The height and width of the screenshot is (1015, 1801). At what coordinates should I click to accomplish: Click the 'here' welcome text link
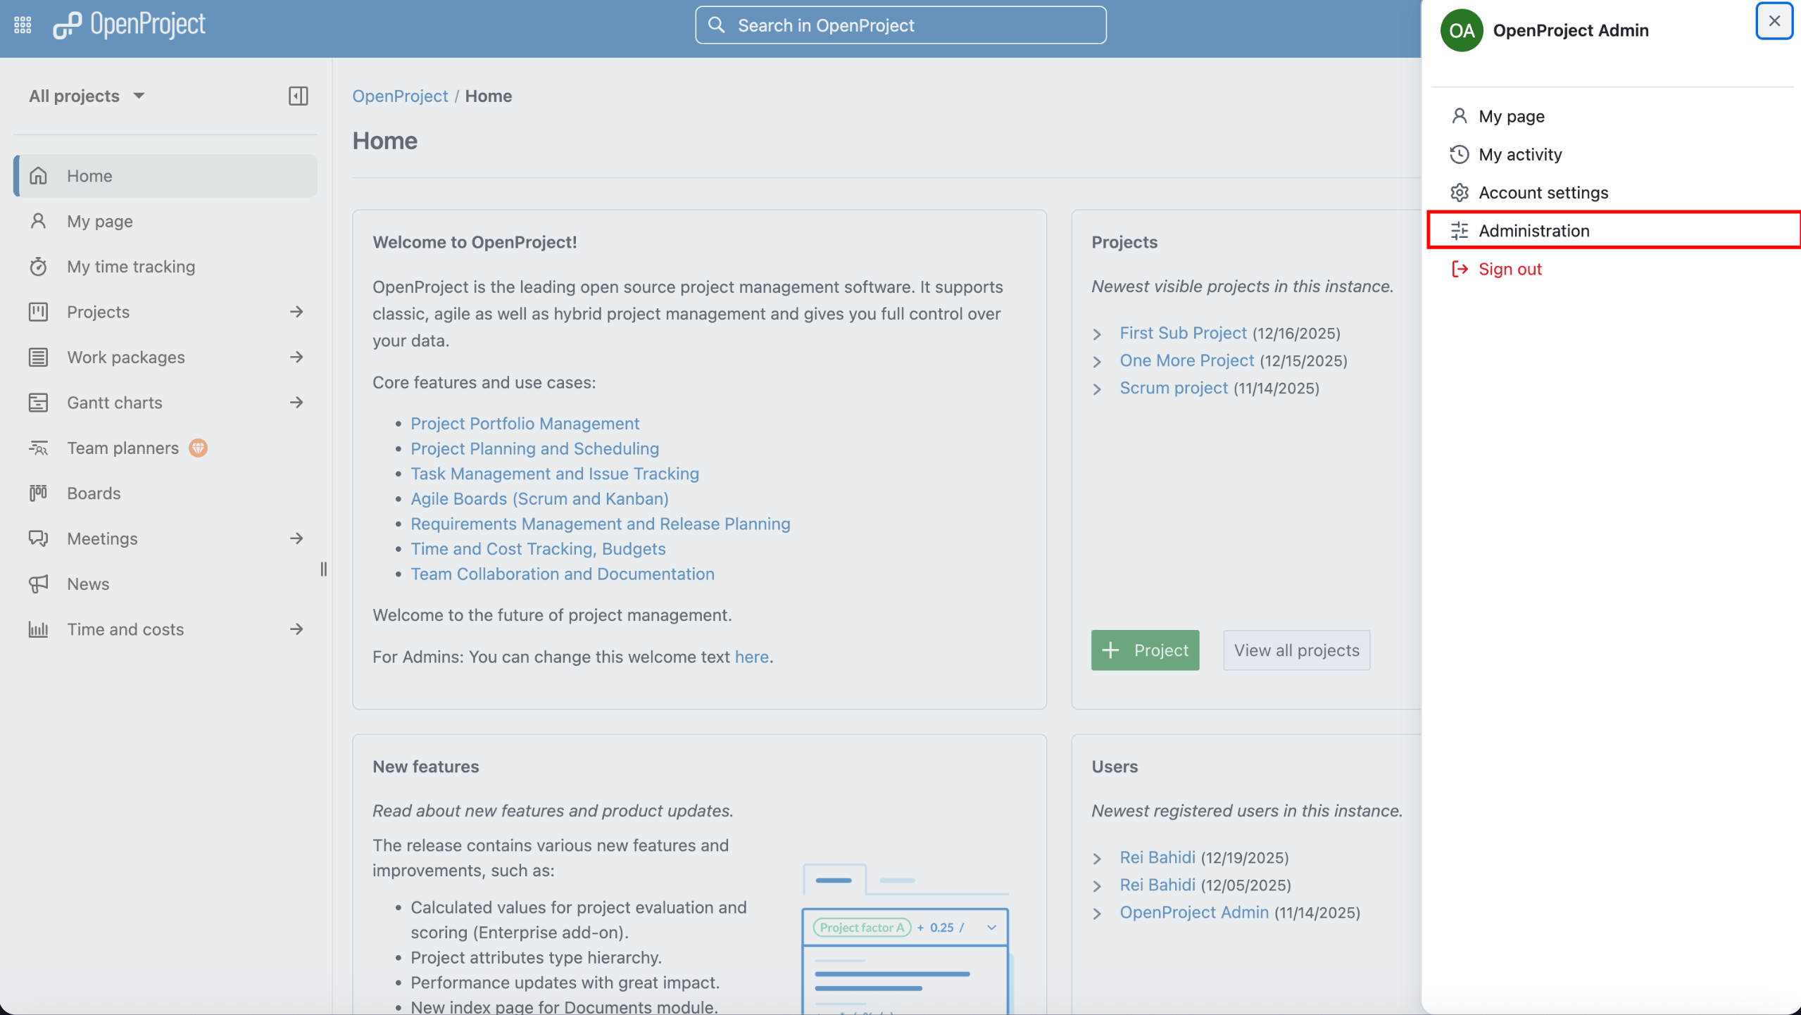[751, 657]
